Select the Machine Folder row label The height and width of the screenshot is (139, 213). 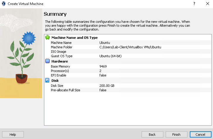click(62, 47)
